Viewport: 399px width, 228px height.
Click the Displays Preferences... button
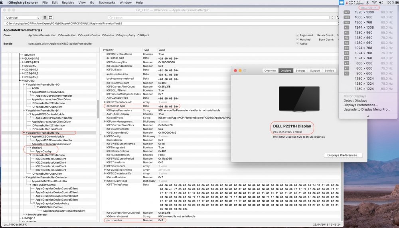coord(343,155)
